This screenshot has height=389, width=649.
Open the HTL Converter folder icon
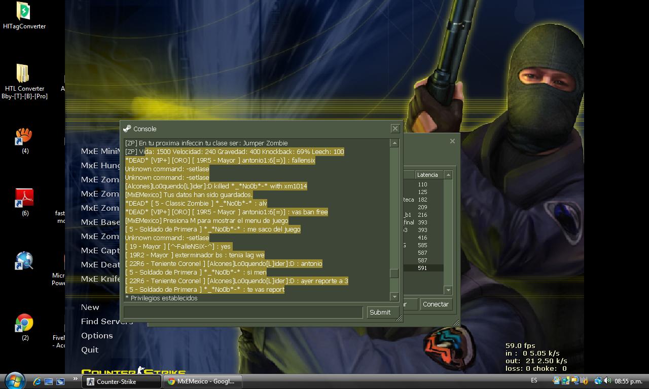[x=24, y=81]
